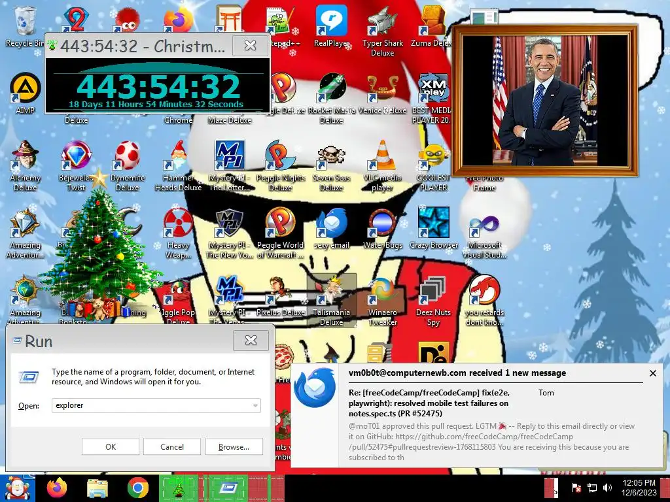Click Browse... in the Run dialog

click(234, 446)
